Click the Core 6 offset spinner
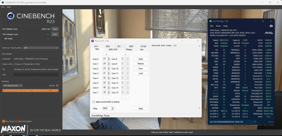This screenshot has width=282, height=136. click(x=106, y=88)
